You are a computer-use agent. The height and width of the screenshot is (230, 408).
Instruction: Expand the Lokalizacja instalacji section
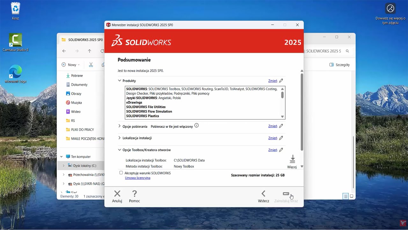(120, 138)
